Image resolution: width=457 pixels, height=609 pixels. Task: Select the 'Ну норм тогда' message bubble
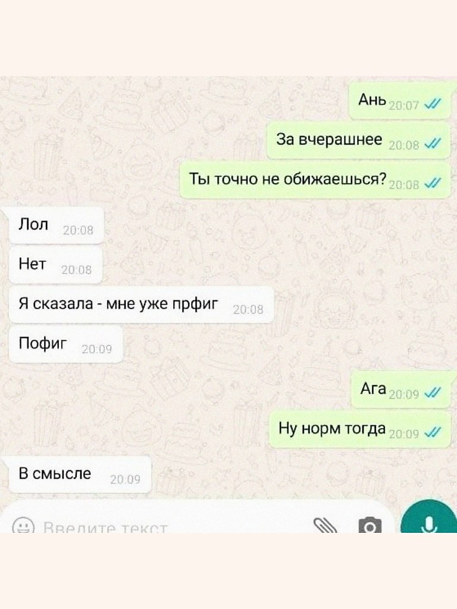(360, 429)
